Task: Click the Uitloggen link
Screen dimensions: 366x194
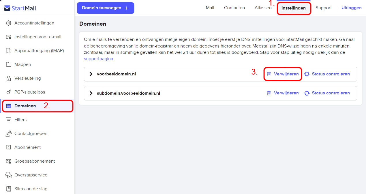Action: 352,8
